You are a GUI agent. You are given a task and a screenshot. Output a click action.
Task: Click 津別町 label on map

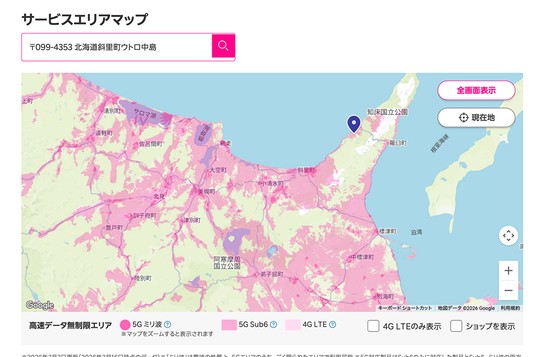coord(192,220)
